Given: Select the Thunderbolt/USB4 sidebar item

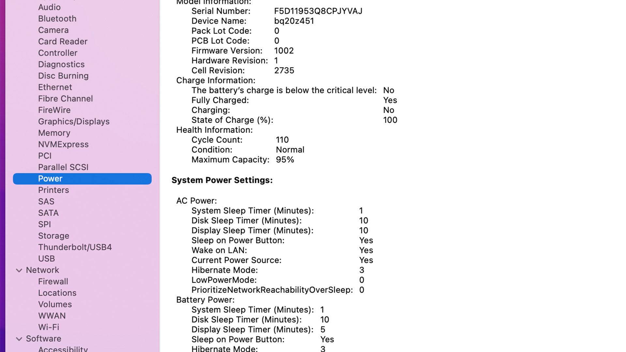Looking at the screenshot, I should pos(75,247).
